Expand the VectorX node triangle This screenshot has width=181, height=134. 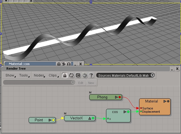(x=90, y=118)
